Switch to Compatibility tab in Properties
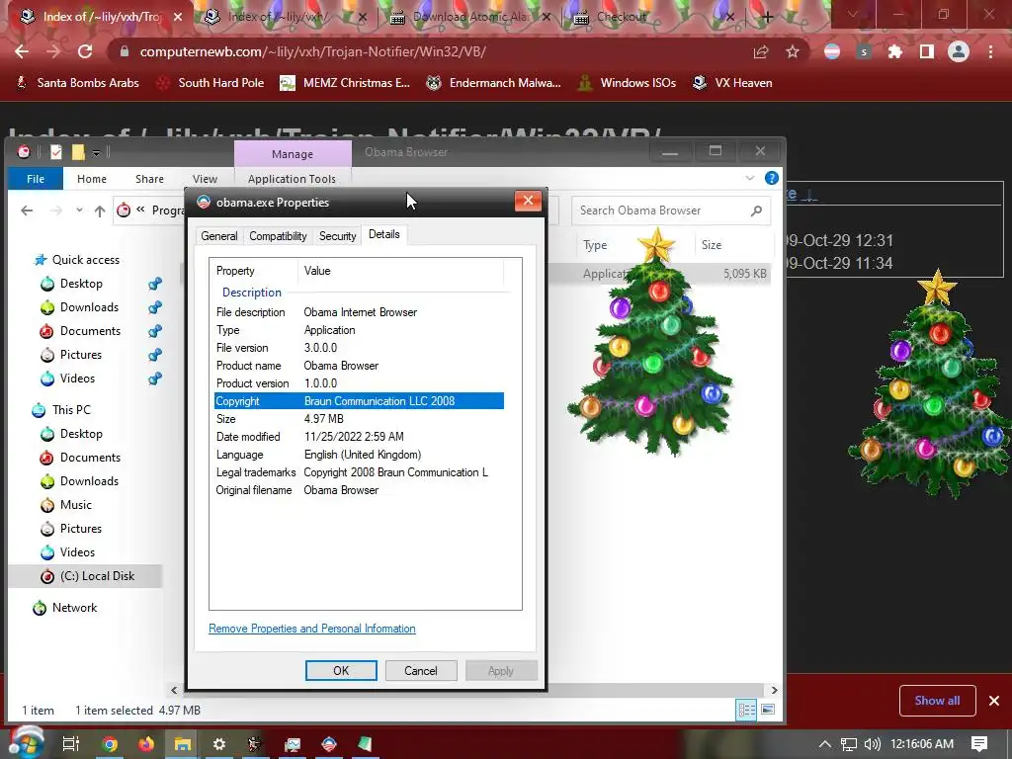Screen dimensions: 1012x759 (278, 236)
